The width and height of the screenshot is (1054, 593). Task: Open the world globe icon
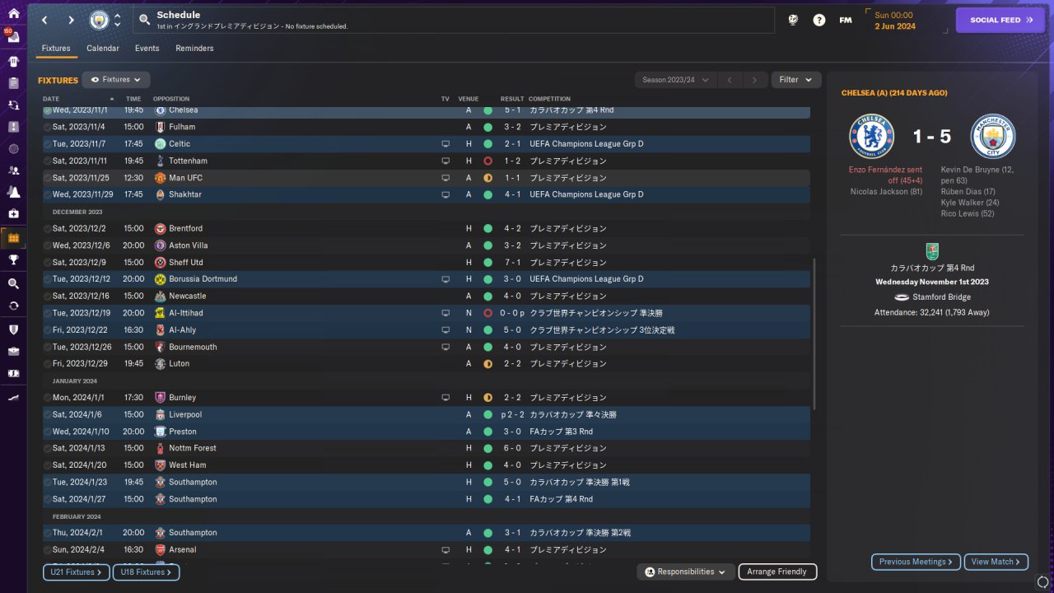793,20
